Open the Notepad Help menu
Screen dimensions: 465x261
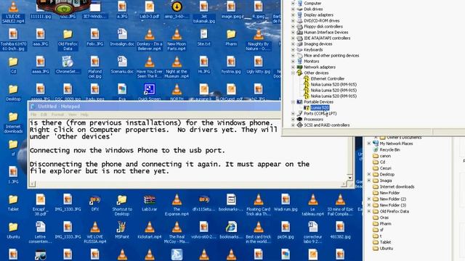pyautogui.click(x=84, y=115)
